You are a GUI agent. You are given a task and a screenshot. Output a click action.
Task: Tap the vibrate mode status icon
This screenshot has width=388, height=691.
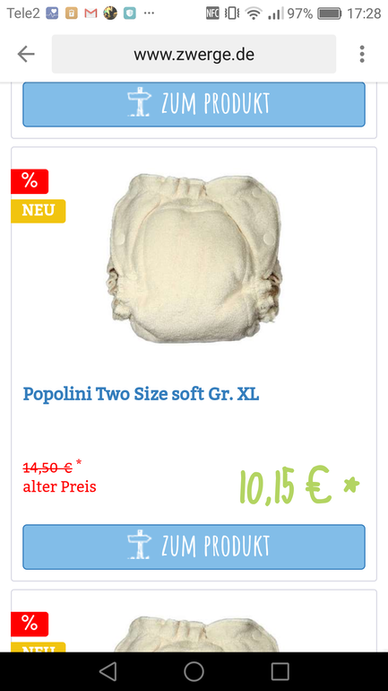(x=232, y=13)
